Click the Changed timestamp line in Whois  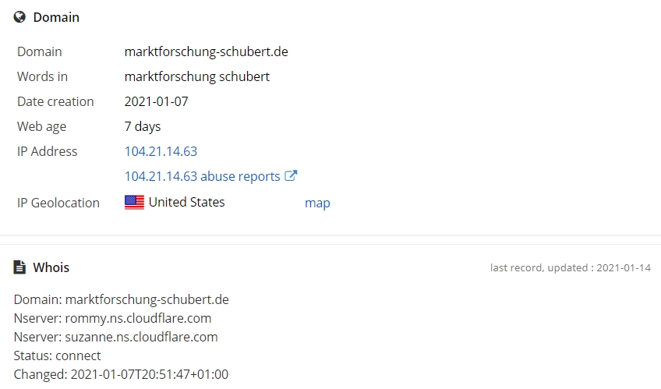121,374
